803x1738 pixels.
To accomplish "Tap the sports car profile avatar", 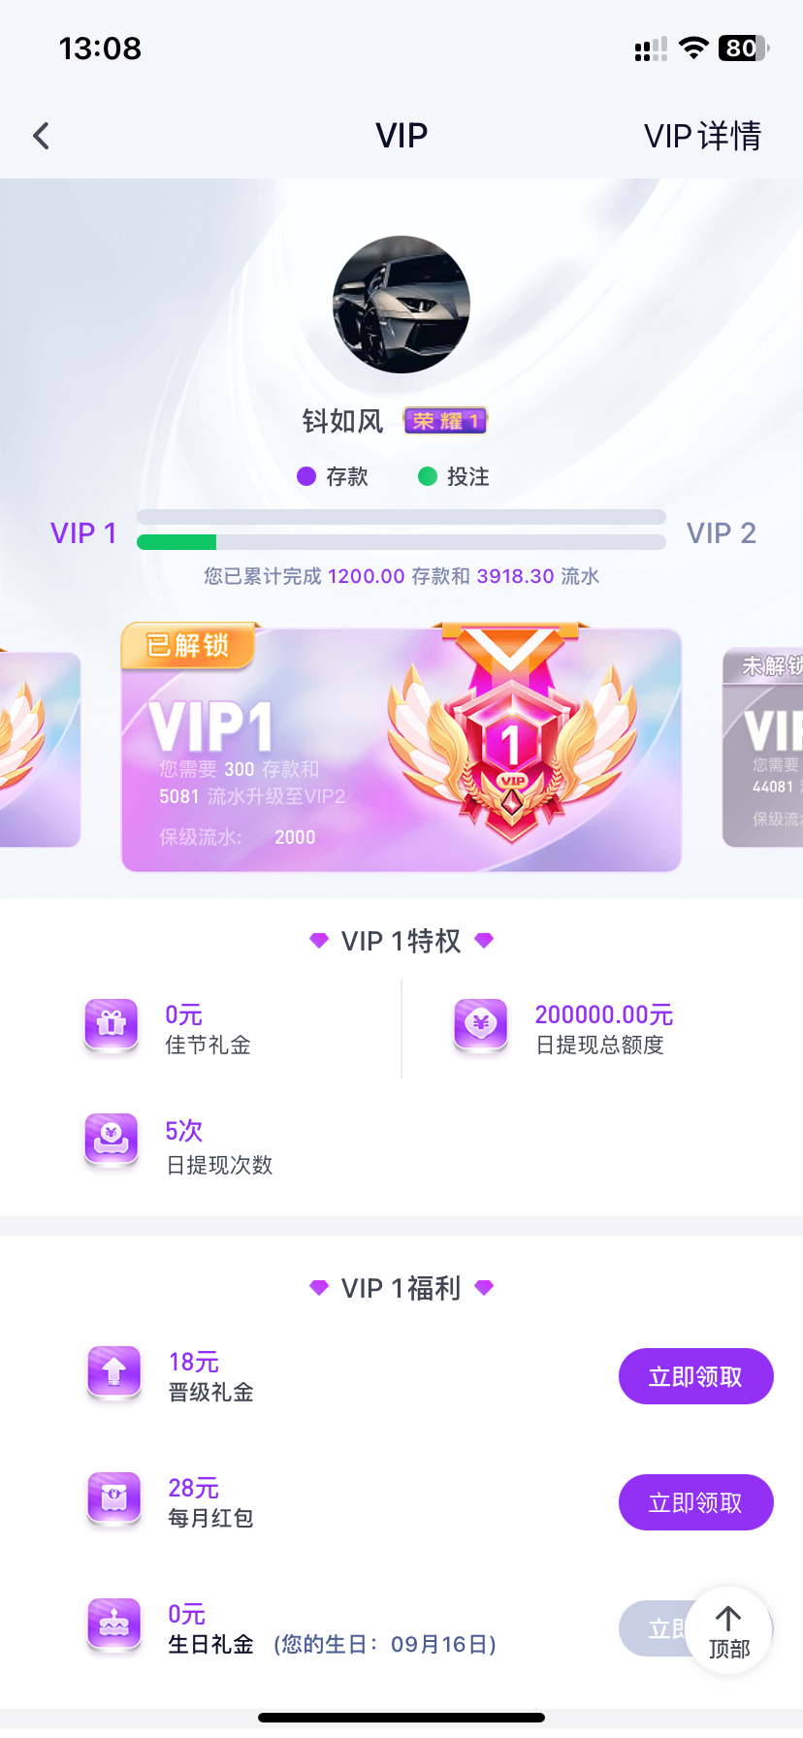I will point(401,305).
